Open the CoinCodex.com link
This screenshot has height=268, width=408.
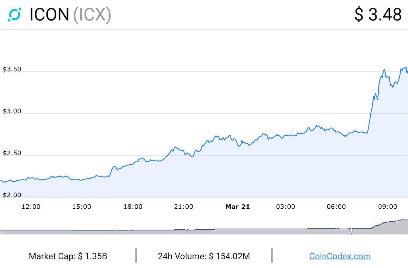[x=340, y=256]
